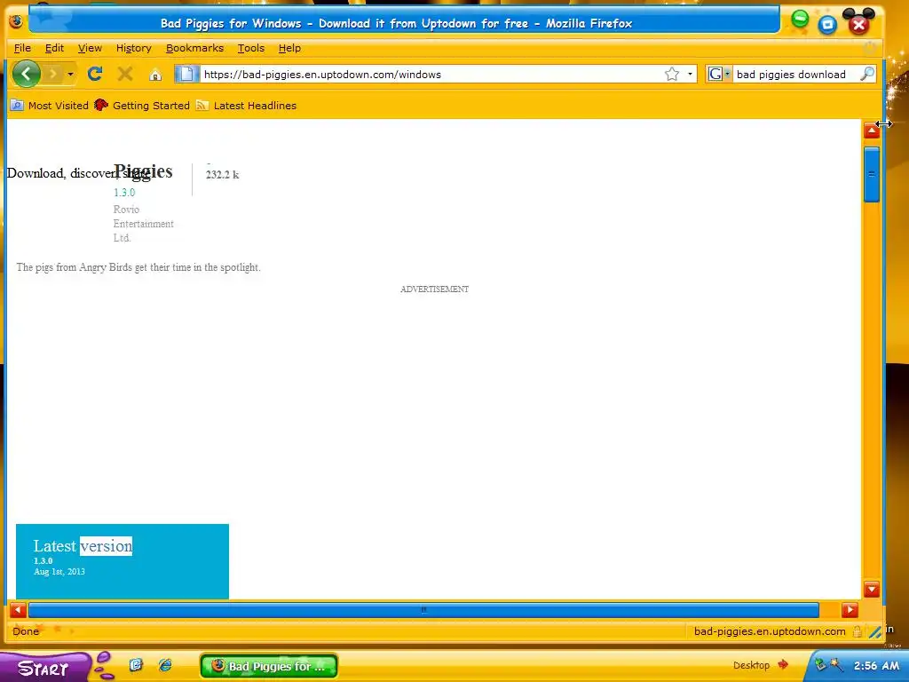Click the wand system tray icon
Image resolution: width=909 pixels, height=682 pixels.
point(835,664)
